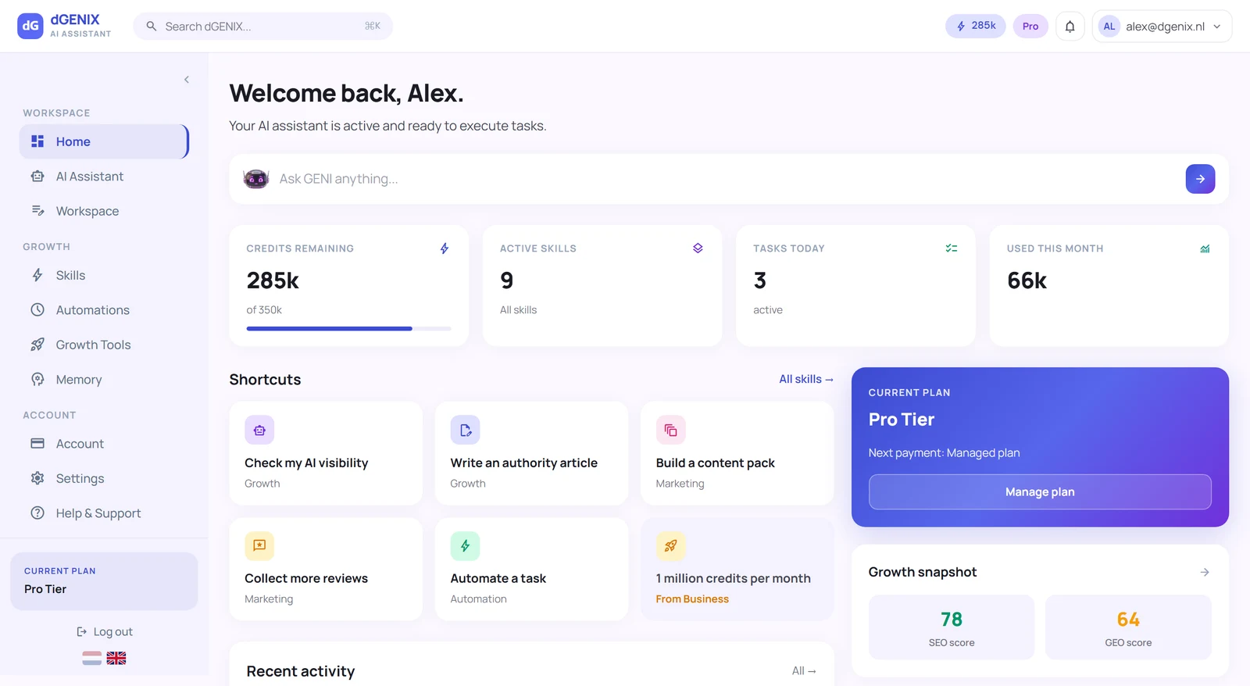Click the Credits Remaining lightning icon
The height and width of the screenshot is (686, 1250).
point(445,248)
